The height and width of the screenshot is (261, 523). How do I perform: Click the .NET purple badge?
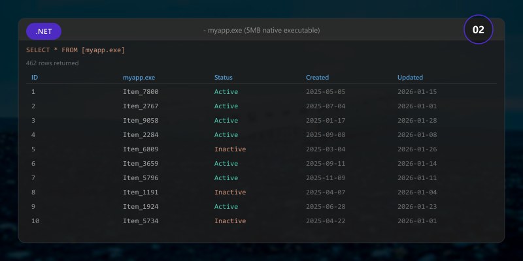pos(44,31)
